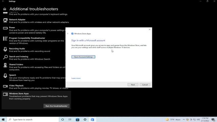The height and width of the screenshot is (122, 217).
Task: Click the network tray icon
Action: pyautogui.click(x=195, y=120)
